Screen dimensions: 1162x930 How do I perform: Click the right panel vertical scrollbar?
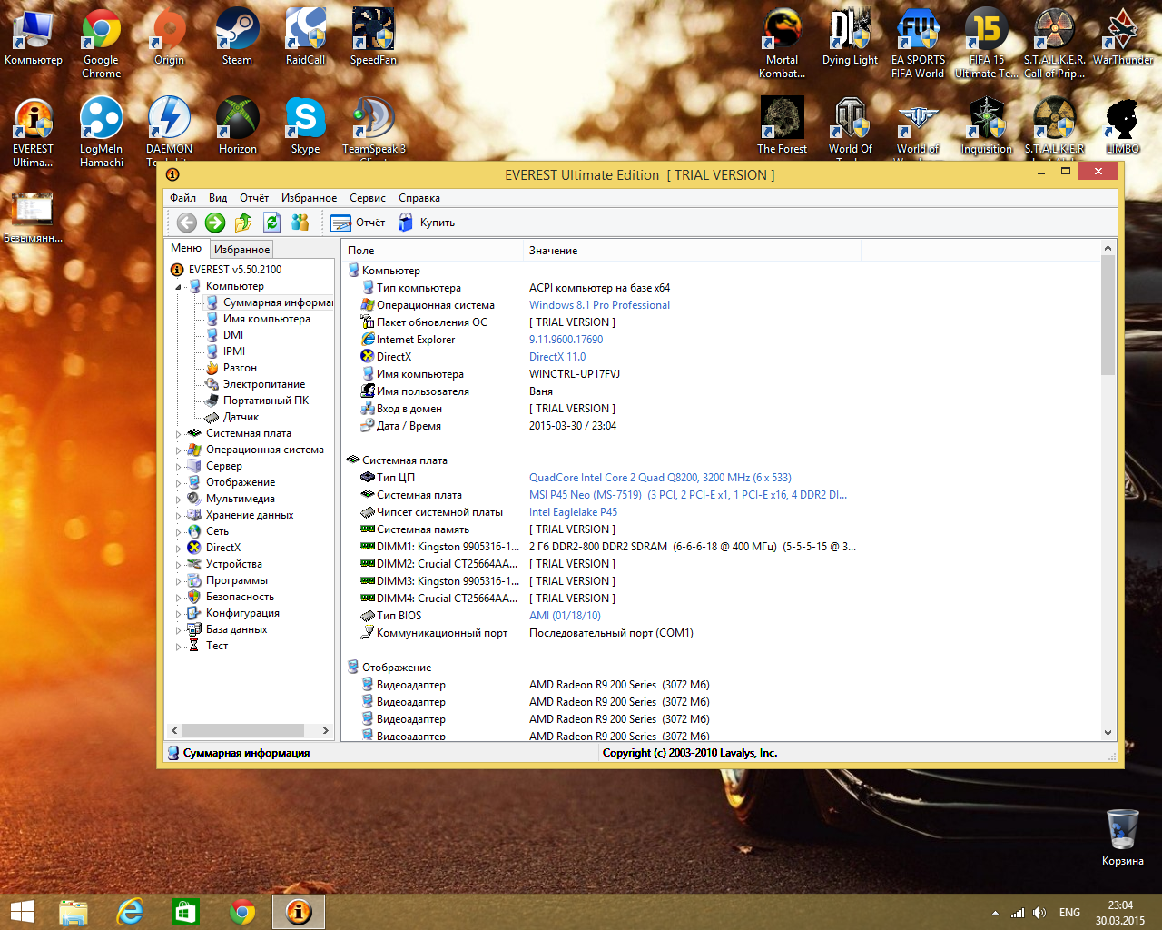tap(1108, 315)
